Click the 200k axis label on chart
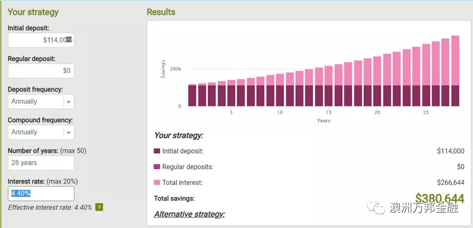The width and height of the screenshot is (473, 228). point(176,69)
